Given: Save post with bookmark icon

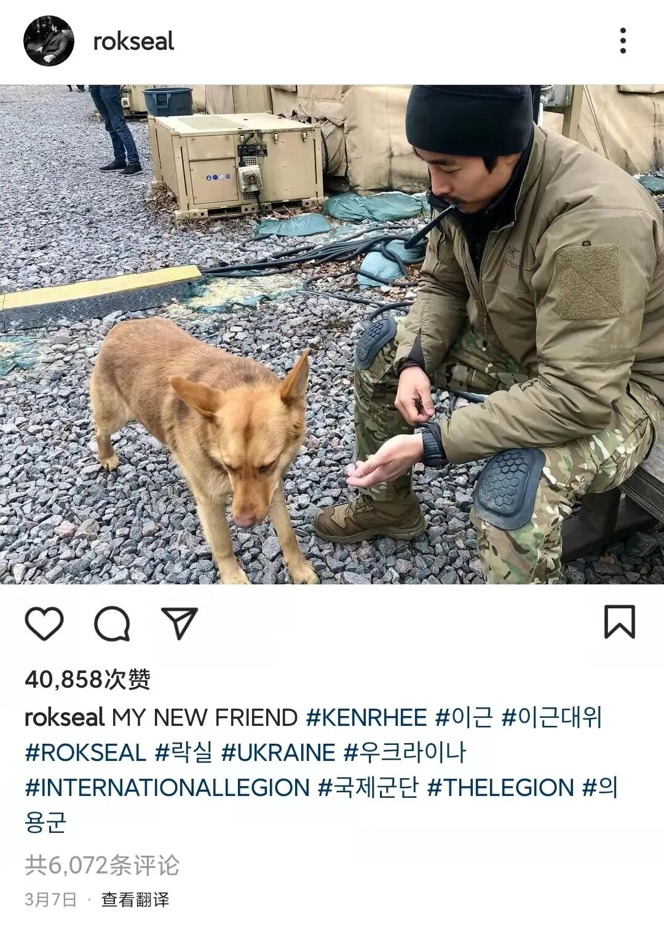Looking at the screenshot, I should tap(619, 623).
